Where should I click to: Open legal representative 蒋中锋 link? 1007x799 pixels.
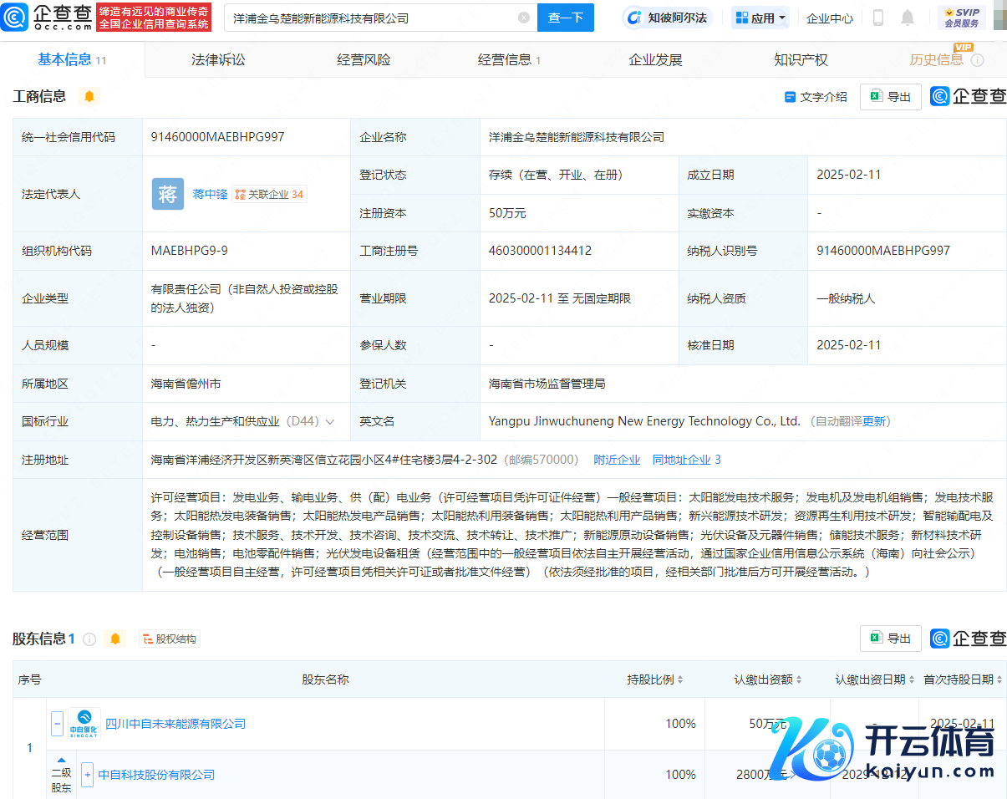pos(210,194)
